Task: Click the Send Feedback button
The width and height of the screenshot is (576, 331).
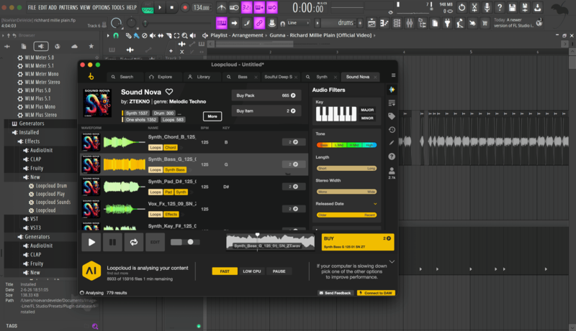Action: coord(335,293)
